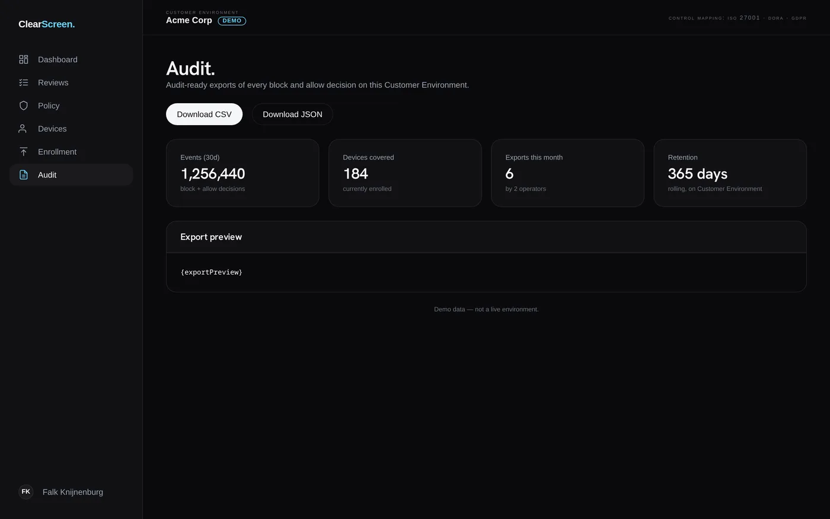Download the audit export as CSV
This screenshot has width=830, height=519.
click(x=204, y=114)
